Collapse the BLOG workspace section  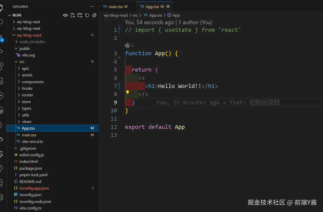(x=10, y=15)
